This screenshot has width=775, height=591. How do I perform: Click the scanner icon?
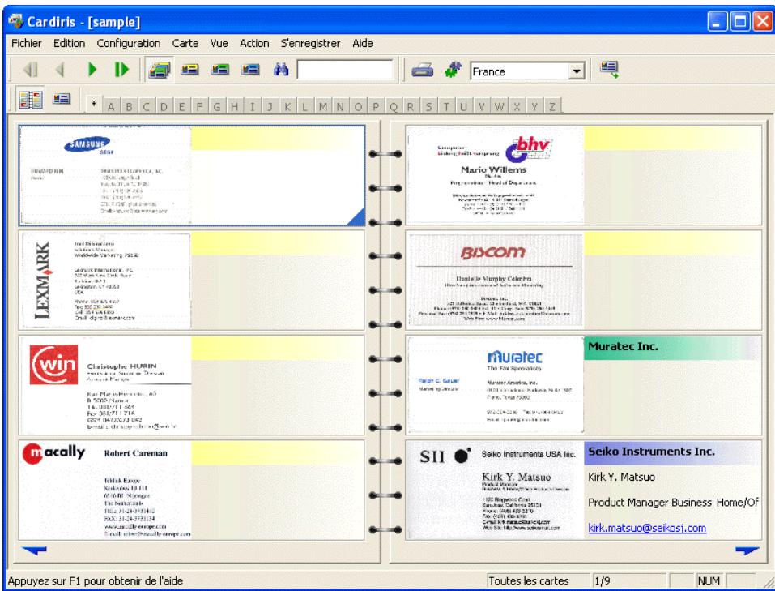[423, 70]
